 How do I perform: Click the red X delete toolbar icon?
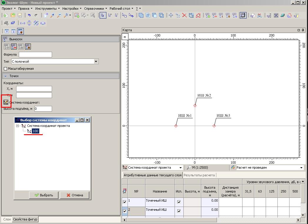click(x=184, y=15)
